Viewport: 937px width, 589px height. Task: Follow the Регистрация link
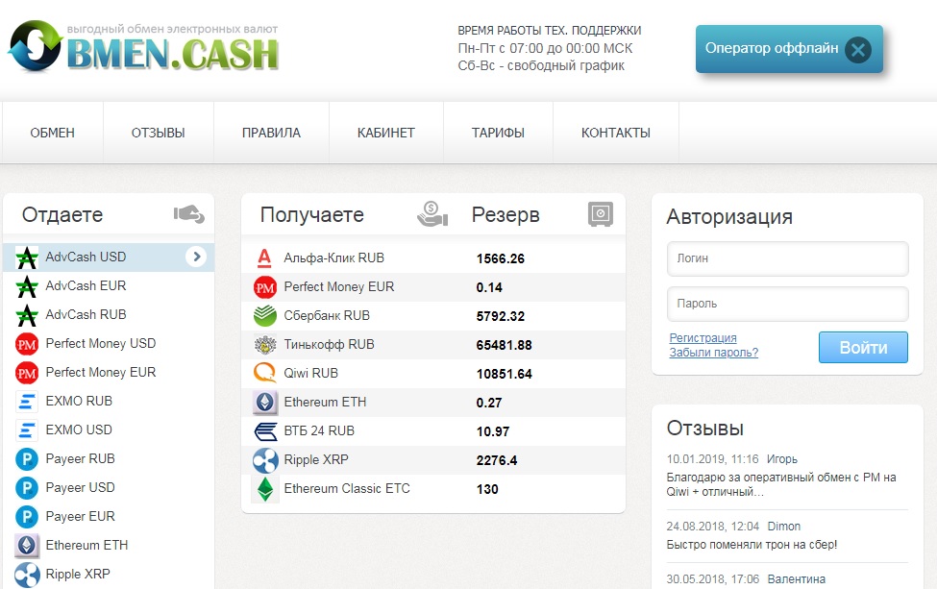(703, 337)
